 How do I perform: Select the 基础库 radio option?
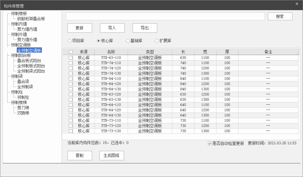[x=128, y=41]
